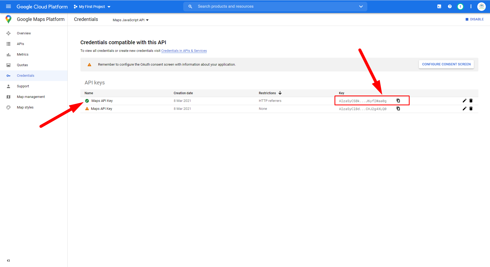Click the None restriction cell

tap(263, 109)
